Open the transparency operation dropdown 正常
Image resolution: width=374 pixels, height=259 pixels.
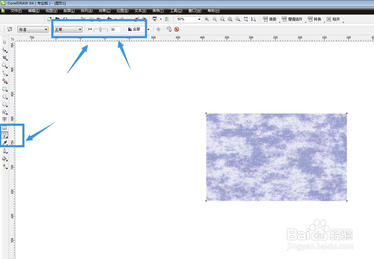click(68, 30)
